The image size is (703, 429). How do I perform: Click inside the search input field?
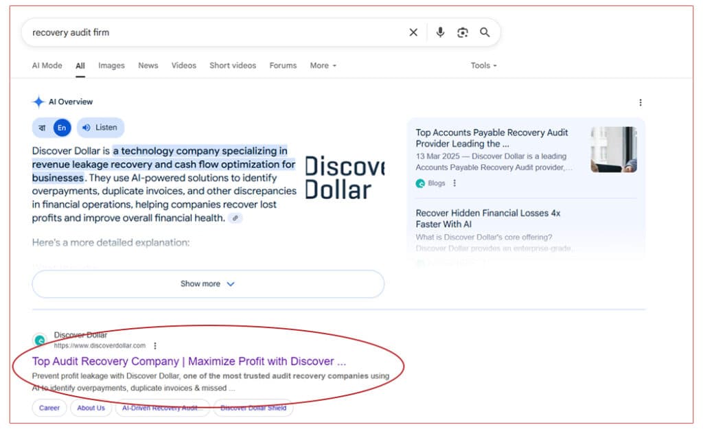[x=206, y=32]
